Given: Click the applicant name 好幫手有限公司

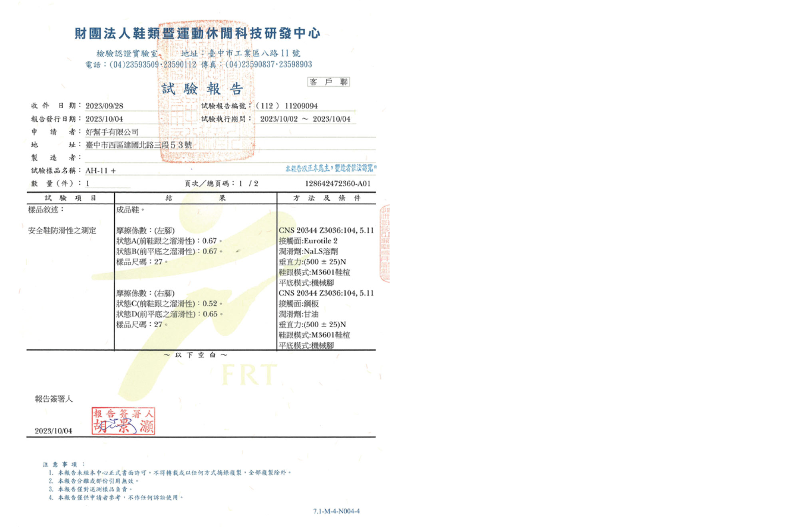Looking at the screenshot, I should [112, 132].
